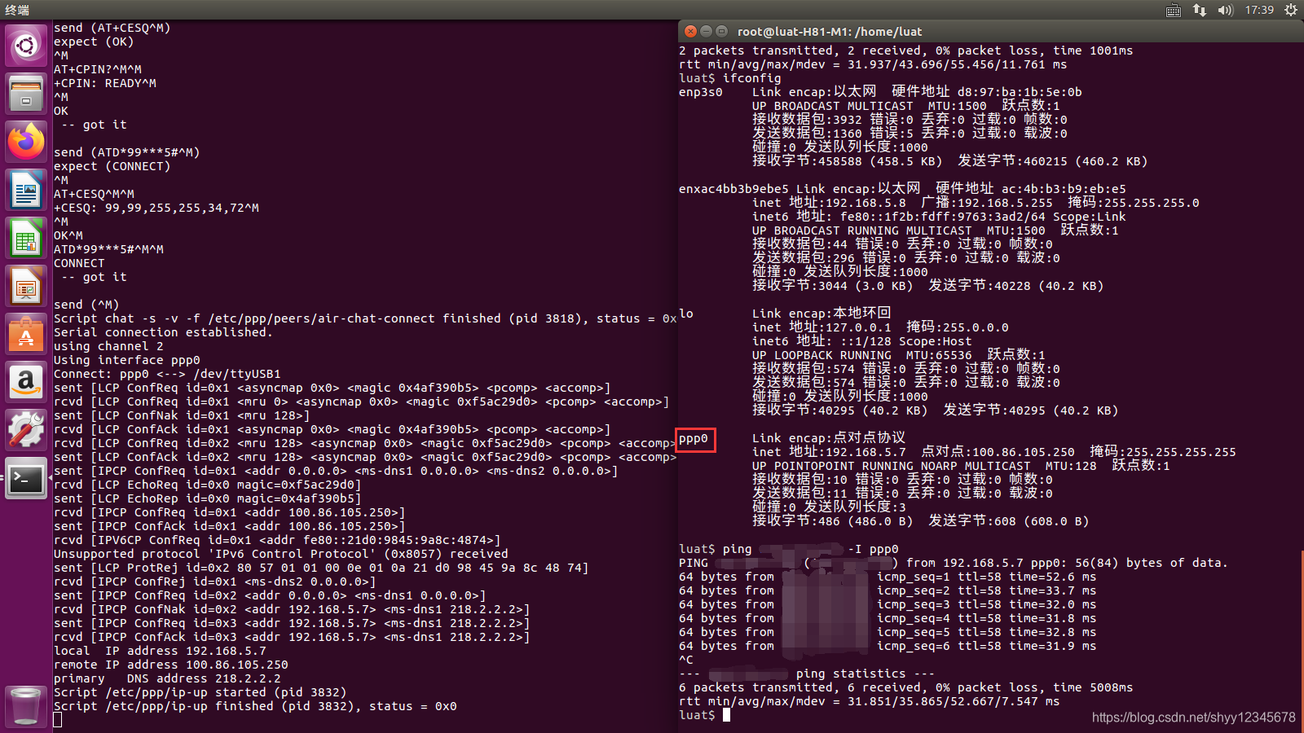Close the root@luat-H81-M1 terminal window
1304x733 pixels.
coord(690,31)
